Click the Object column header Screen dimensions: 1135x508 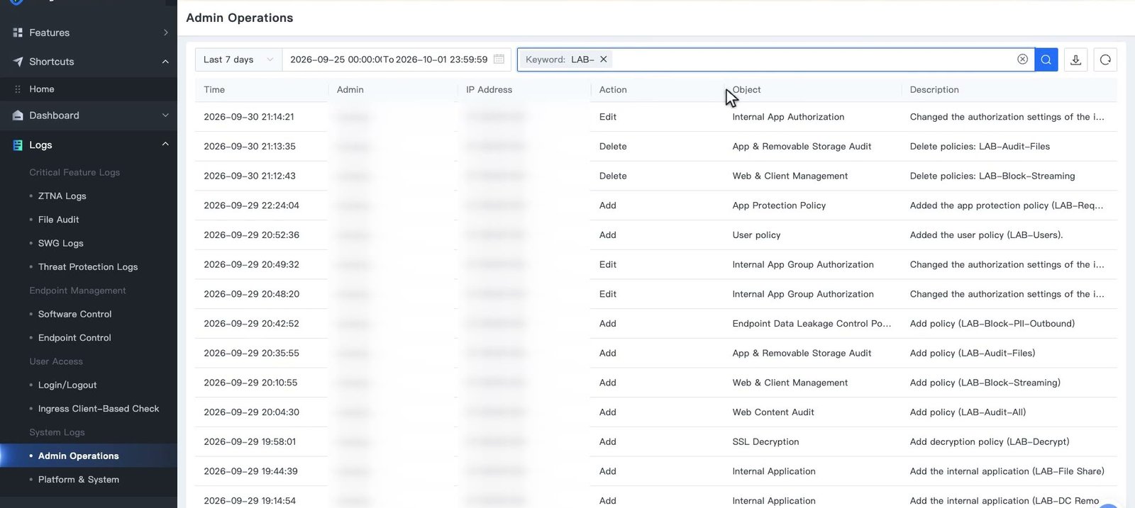(x=746, y=90)
